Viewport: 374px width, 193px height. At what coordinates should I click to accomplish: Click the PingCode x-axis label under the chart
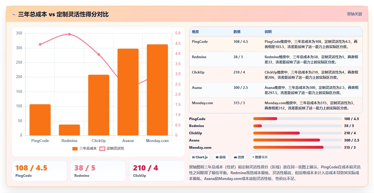40,141
